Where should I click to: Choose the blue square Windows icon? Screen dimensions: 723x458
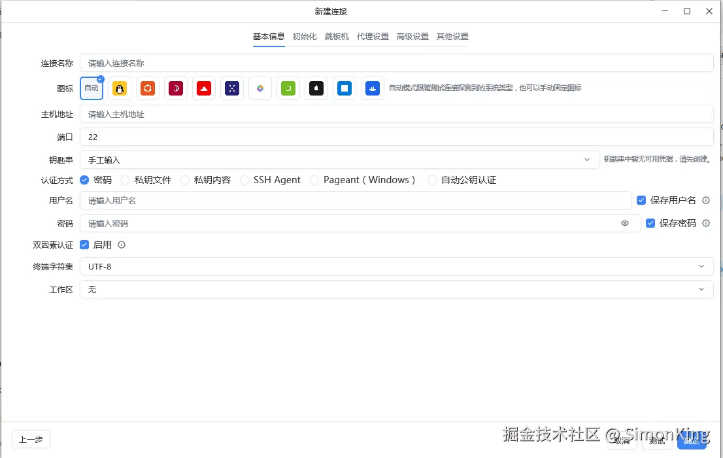345,88
